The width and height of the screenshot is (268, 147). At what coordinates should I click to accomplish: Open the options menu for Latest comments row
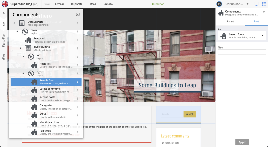[x=78, y=90]
